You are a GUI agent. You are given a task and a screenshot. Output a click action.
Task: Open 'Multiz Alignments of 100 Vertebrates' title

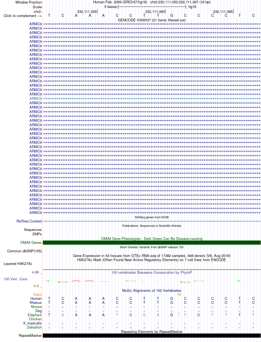[152, 290]
